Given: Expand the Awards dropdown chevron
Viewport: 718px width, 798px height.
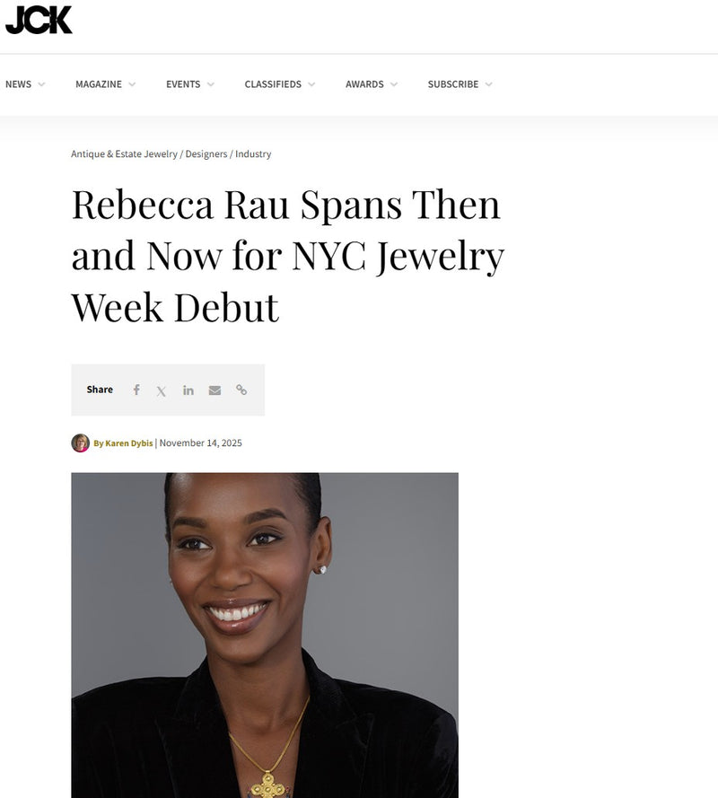Looking at the screenshot, I should [394, 84].
